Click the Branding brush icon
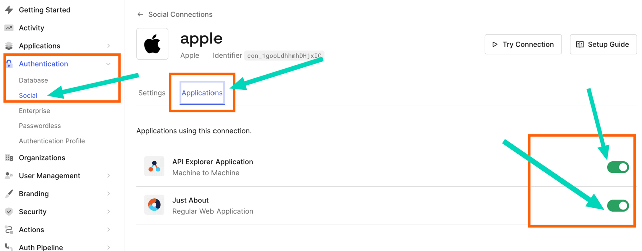Image resolution: width=642 pixels, height=251 pixels. click(x=9, y=194)
